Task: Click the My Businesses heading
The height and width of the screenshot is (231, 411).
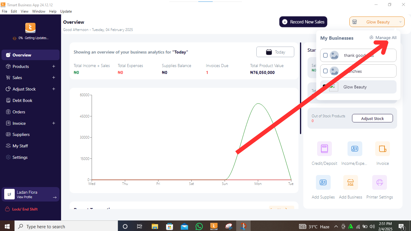Action: pos(337,38)
